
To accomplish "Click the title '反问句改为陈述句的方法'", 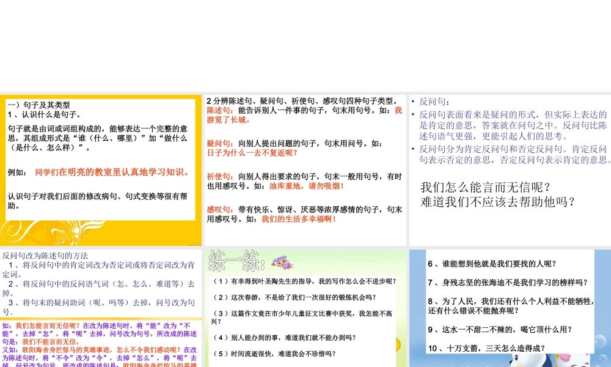I will tap(45, 256).
